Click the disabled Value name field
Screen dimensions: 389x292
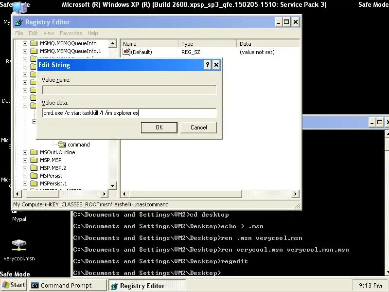(x=129, y=90)
